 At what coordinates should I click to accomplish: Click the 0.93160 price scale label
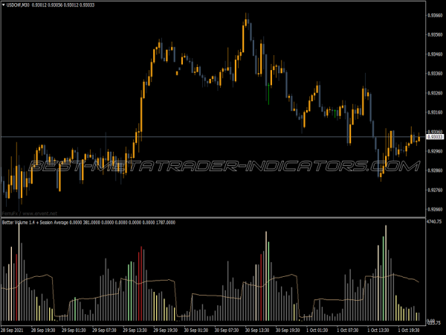[x=435, y=112]
